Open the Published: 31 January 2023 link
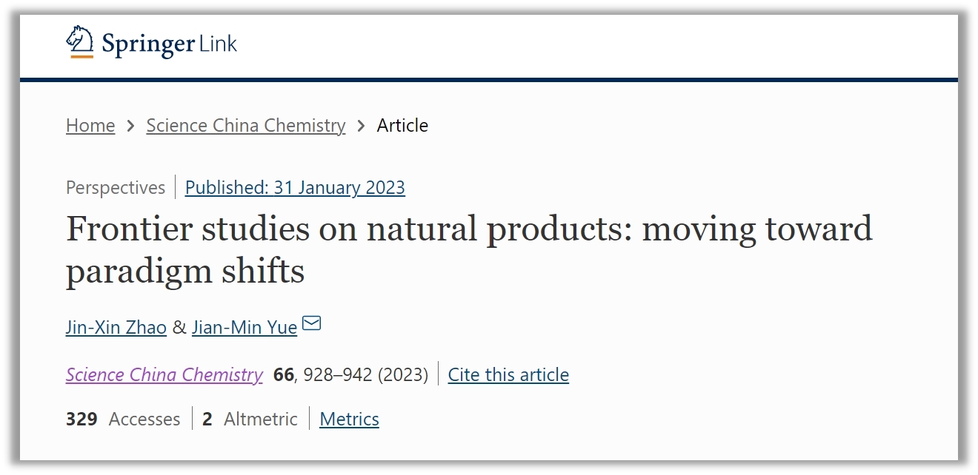The image size is (978, 475). tap(295, 188)
